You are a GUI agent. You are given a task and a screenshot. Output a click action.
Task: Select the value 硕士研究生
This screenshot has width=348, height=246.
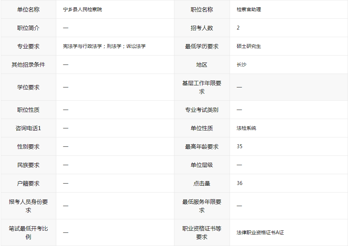click(249, 46)
